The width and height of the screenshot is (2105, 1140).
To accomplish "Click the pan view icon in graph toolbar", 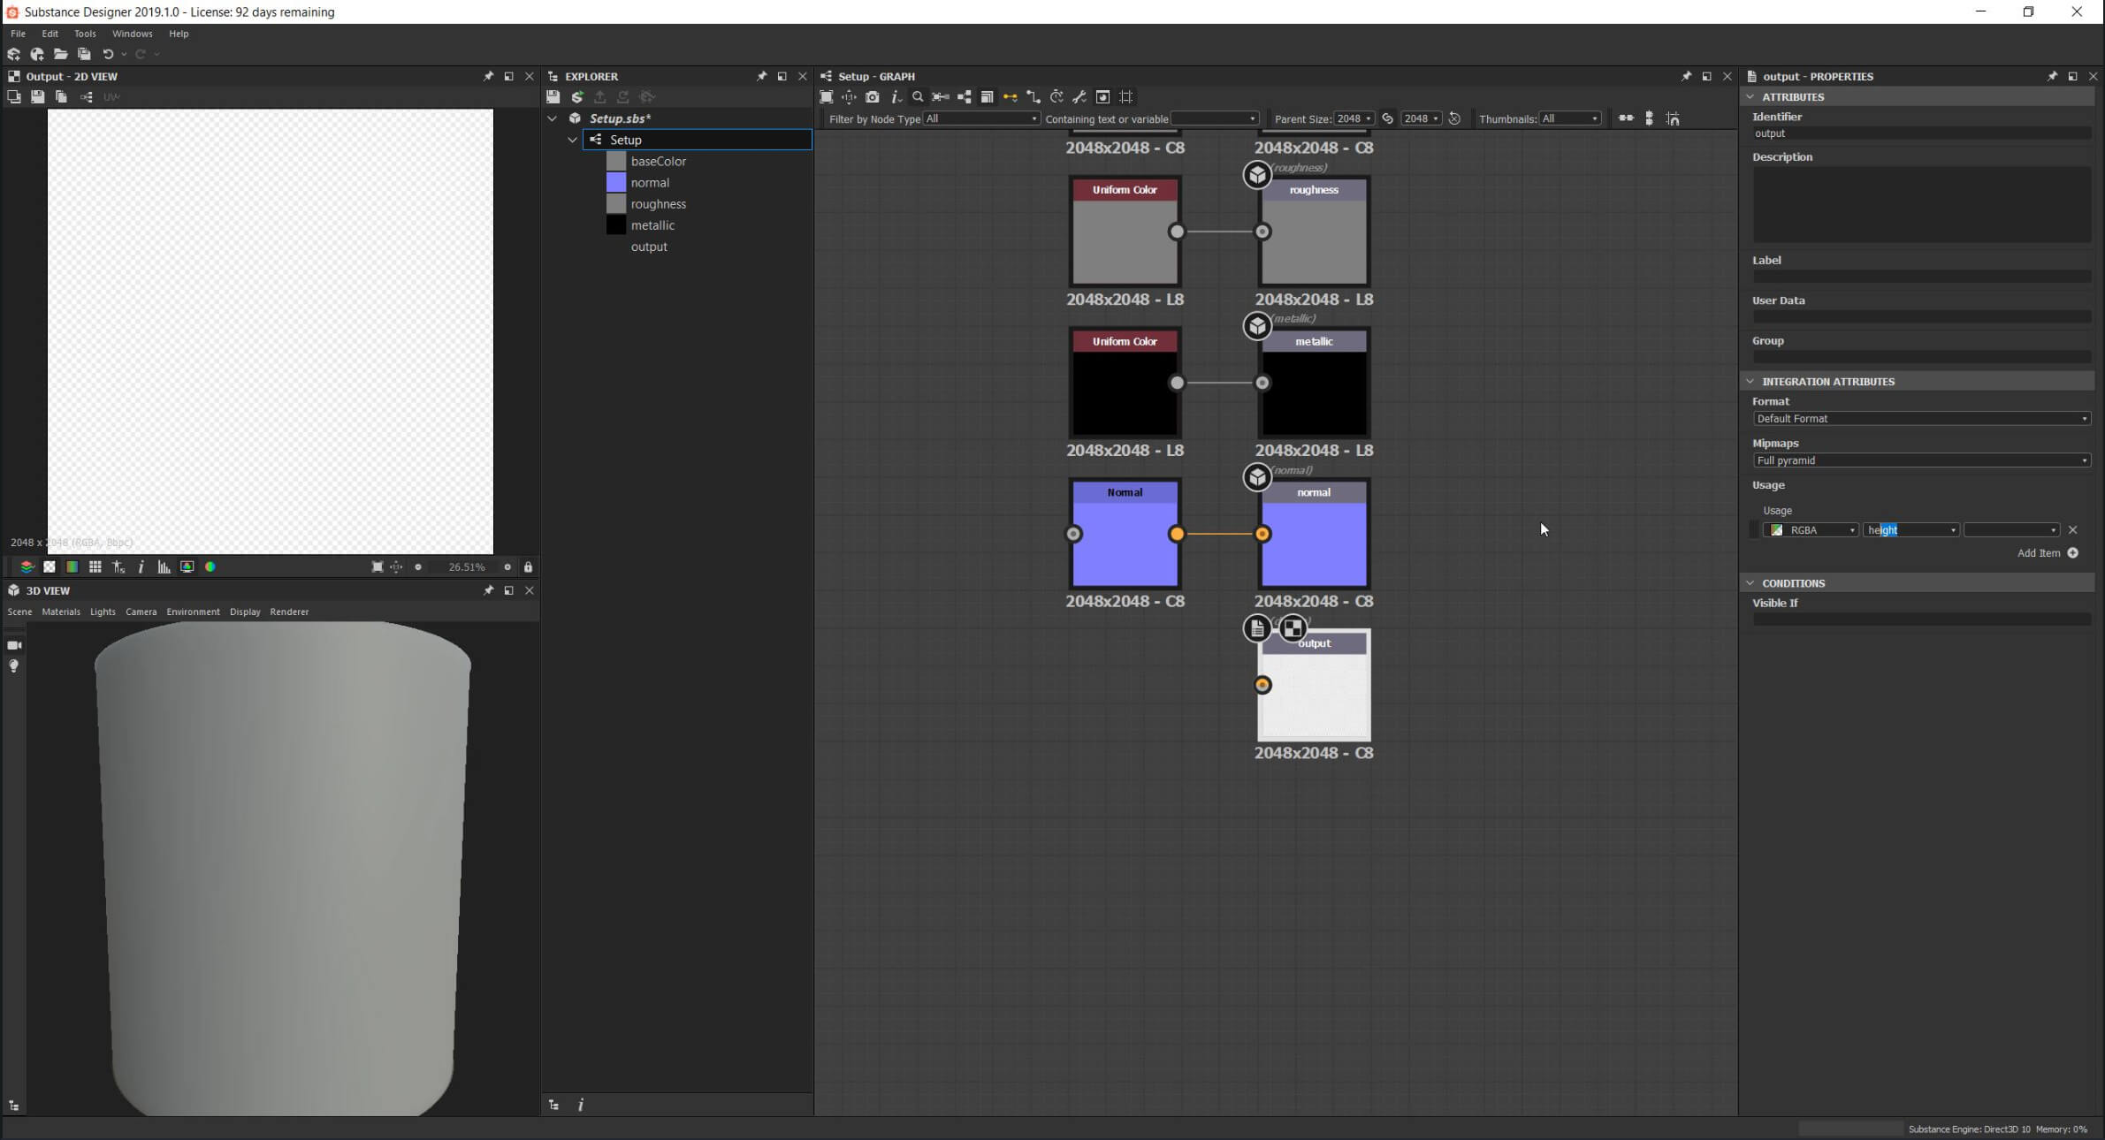I will pyautogui.click(x=850, y=97).
